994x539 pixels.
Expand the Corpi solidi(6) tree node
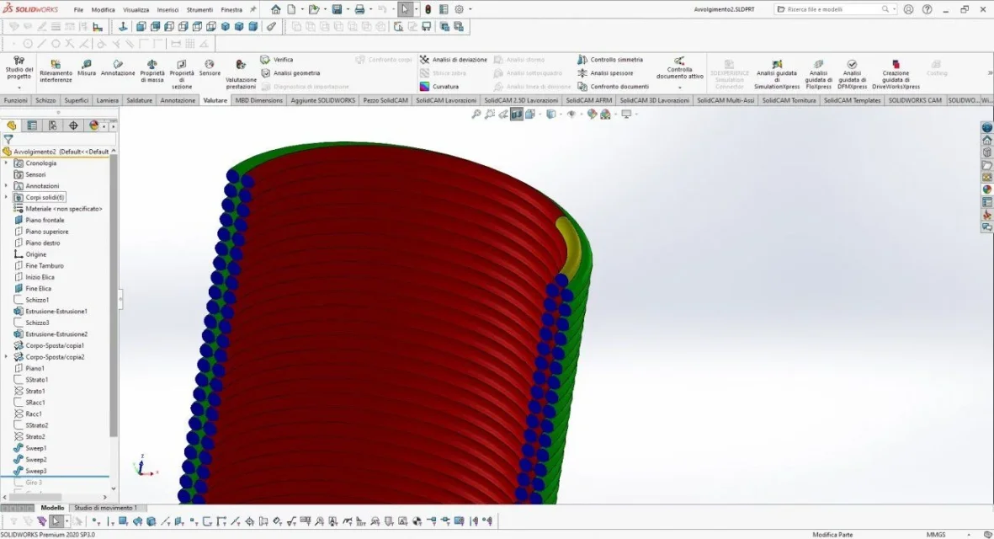7,197
